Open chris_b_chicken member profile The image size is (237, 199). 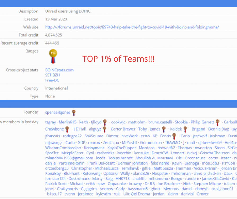click(207, 174)
